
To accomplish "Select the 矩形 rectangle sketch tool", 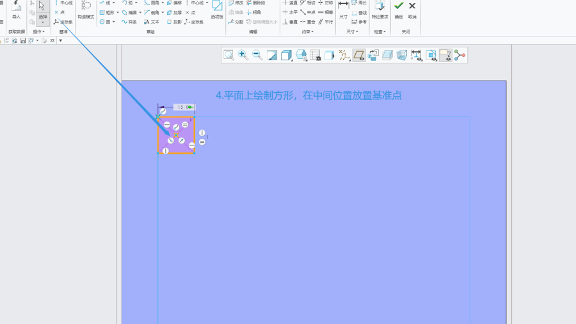I will tap(108, 12).
